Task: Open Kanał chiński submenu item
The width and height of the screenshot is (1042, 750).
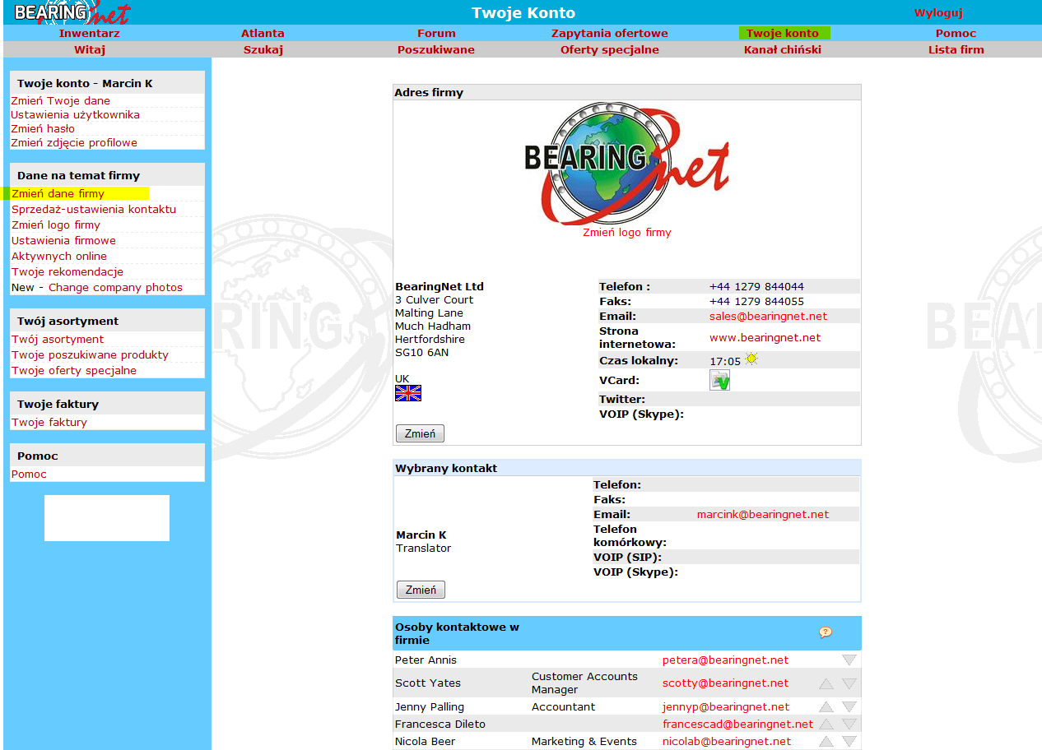Action: click(783, 50)
